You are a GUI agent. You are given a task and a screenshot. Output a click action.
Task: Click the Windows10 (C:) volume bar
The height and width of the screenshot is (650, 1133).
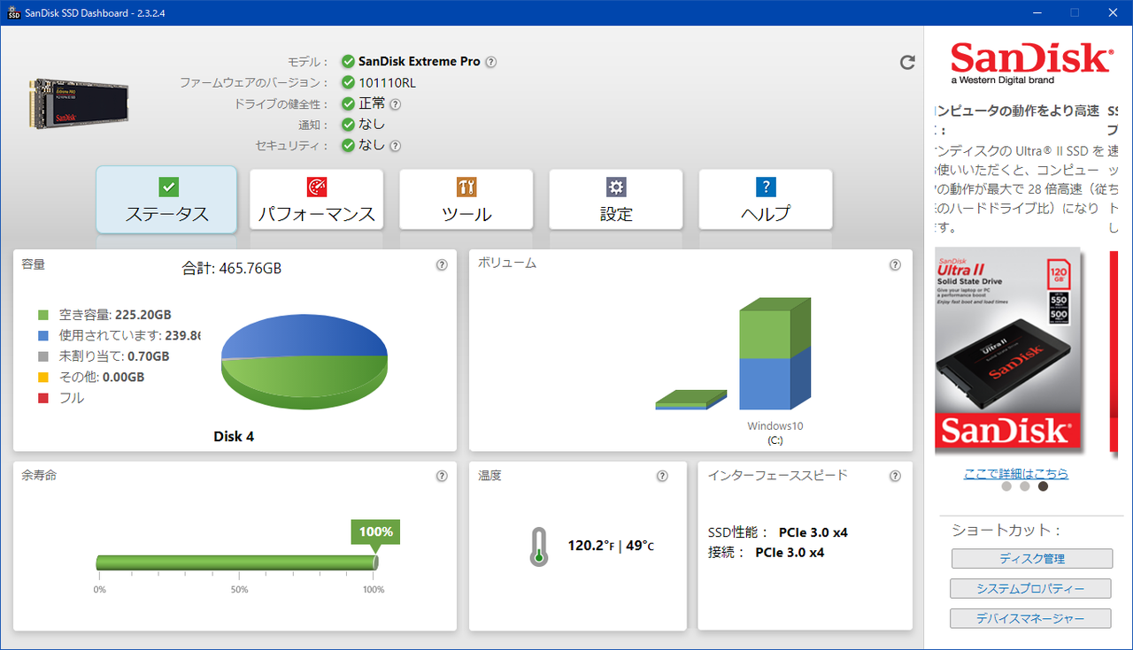775,355
